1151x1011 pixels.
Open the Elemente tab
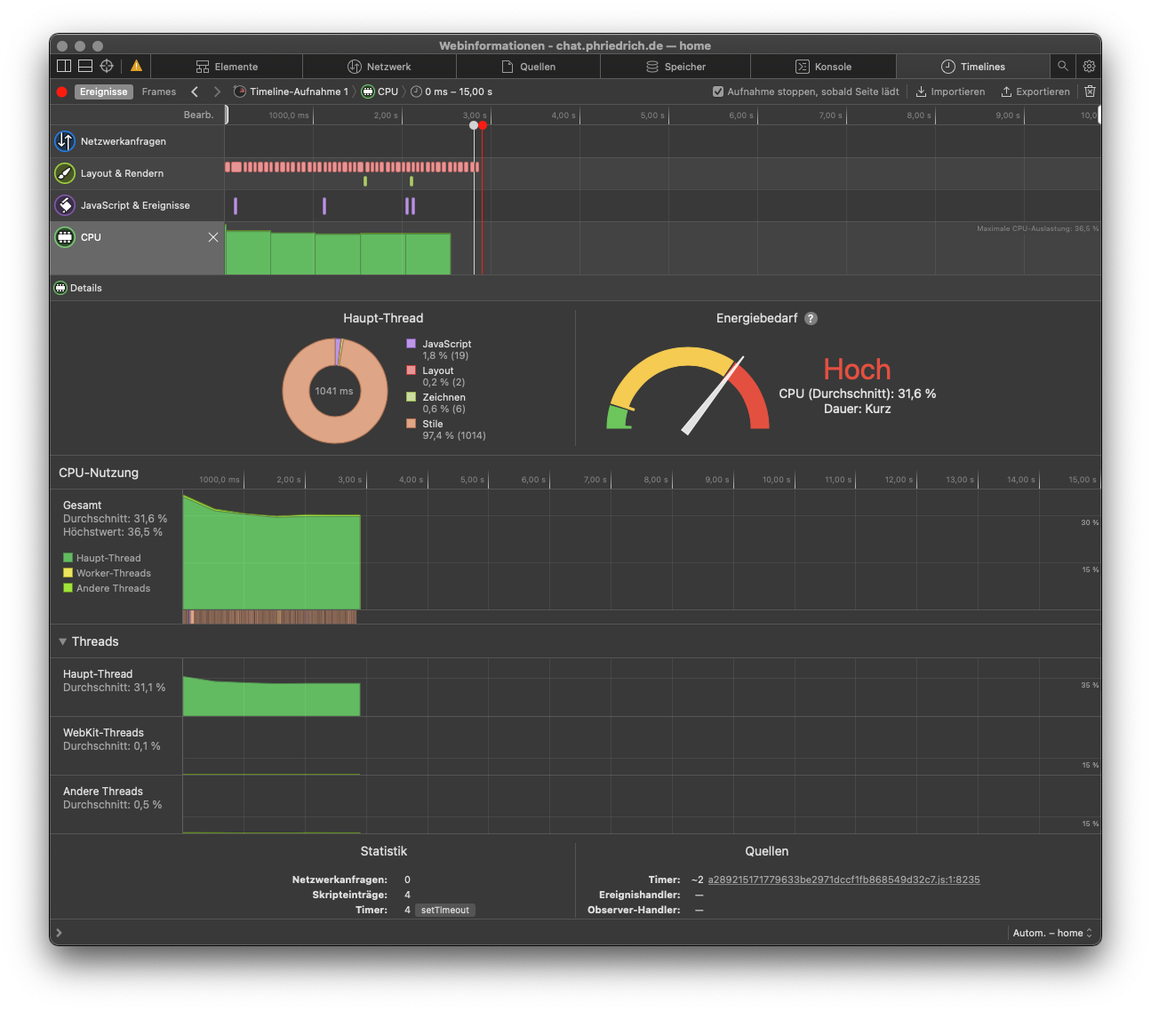pyautogui.click(x=227, y=67)
